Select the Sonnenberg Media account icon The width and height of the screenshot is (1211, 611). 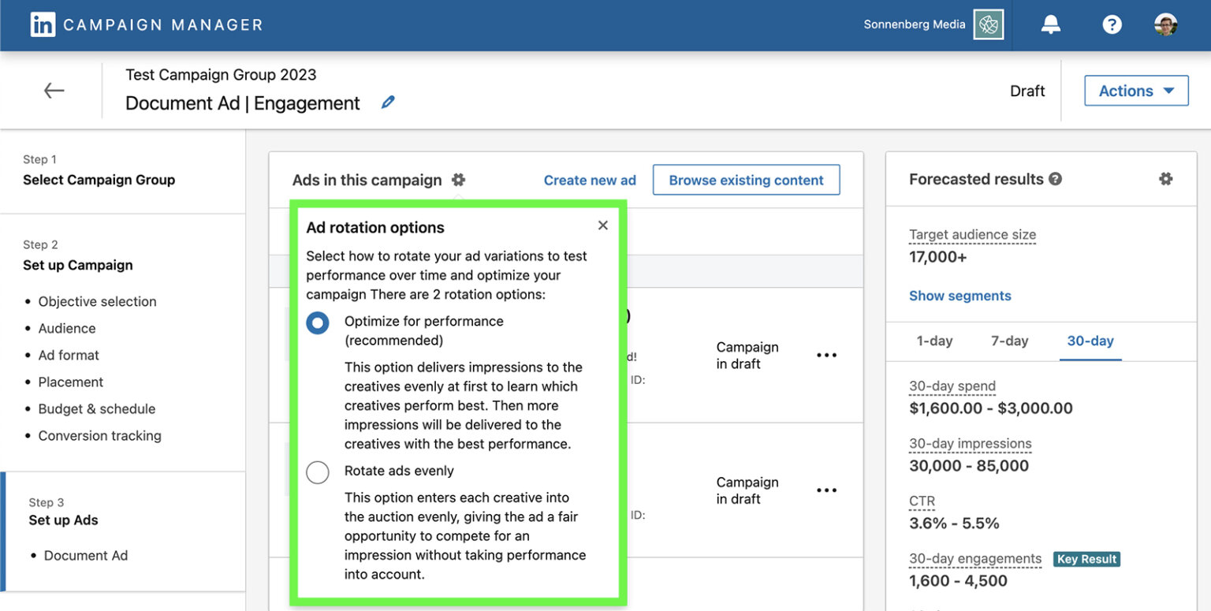point(988,24)
